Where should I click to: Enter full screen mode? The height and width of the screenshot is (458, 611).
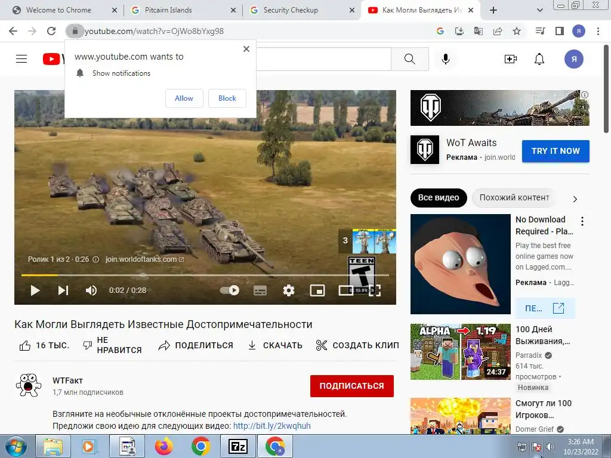point(375,290)
